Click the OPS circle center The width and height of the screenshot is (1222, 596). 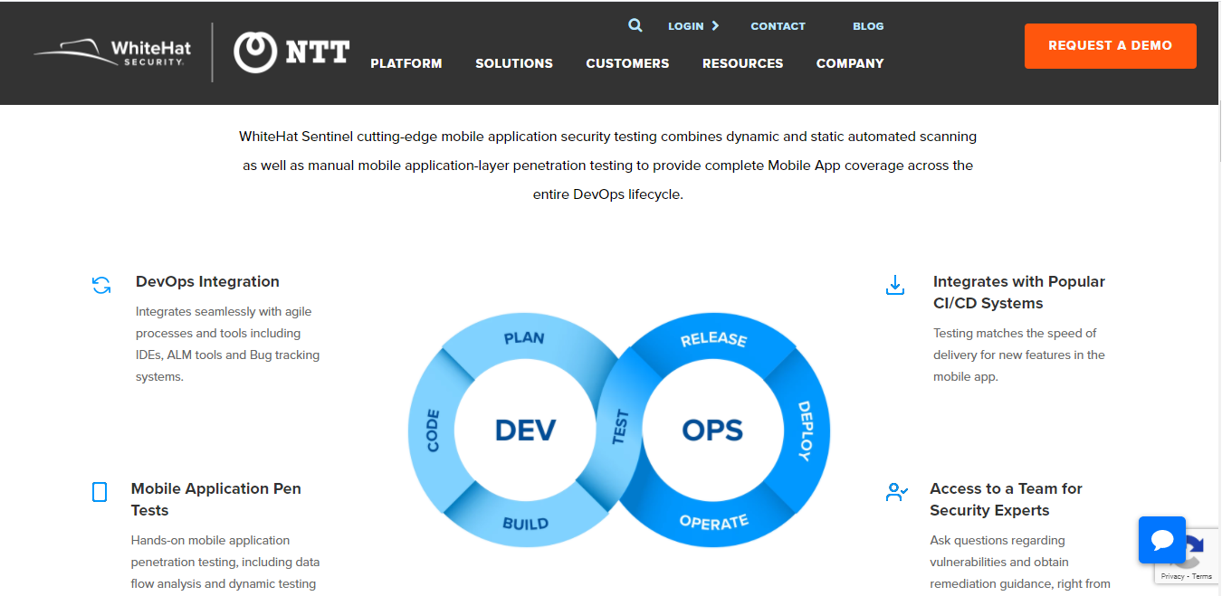712,430
